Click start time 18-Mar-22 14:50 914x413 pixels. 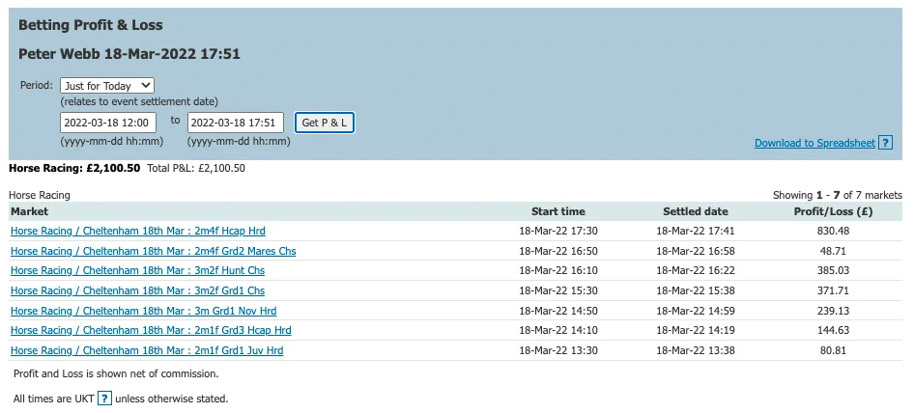point(557,311)
